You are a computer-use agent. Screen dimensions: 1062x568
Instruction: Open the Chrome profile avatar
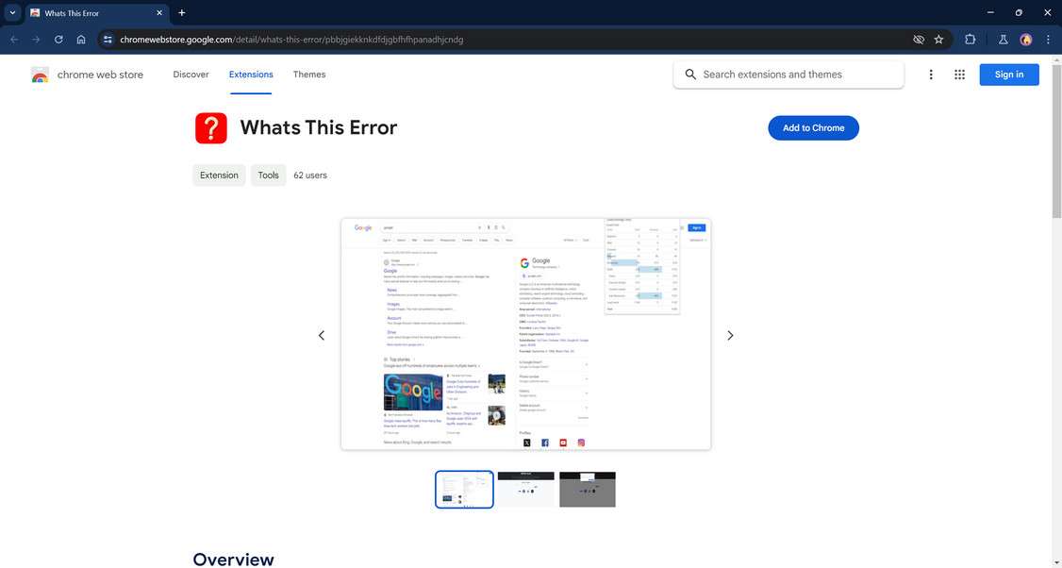pyautogui.click(x=1025, y=40)
